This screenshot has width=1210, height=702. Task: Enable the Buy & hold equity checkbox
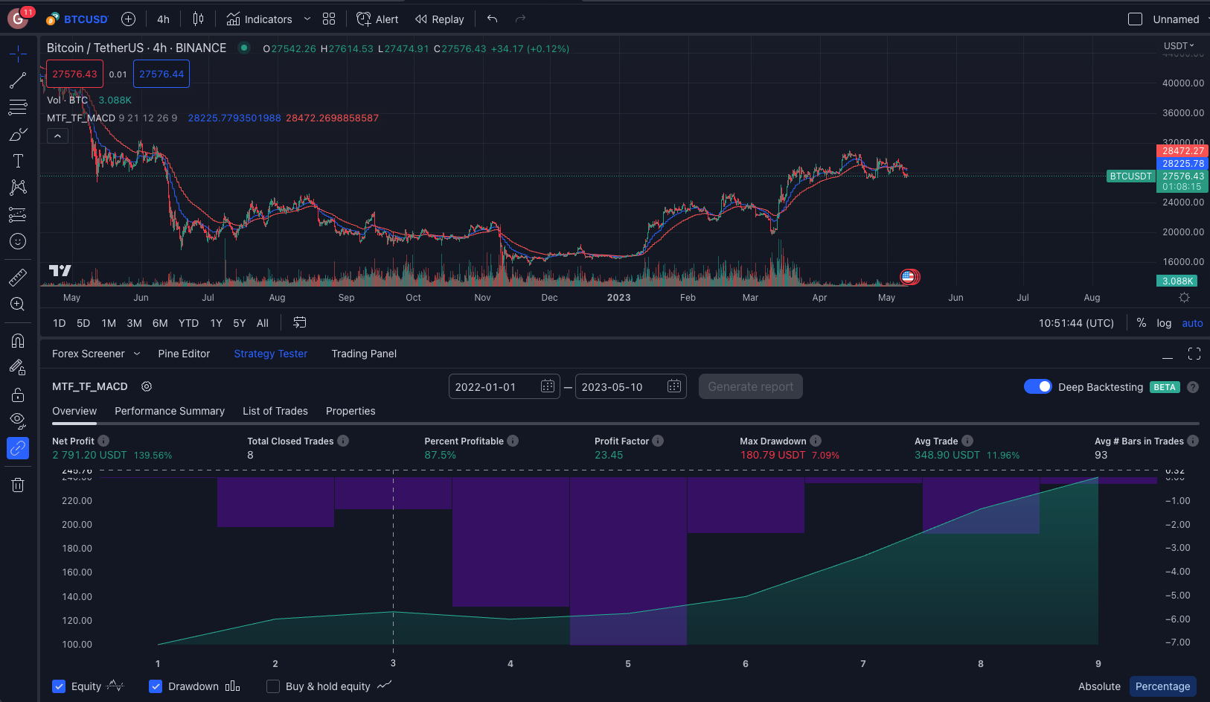[273, 686]
